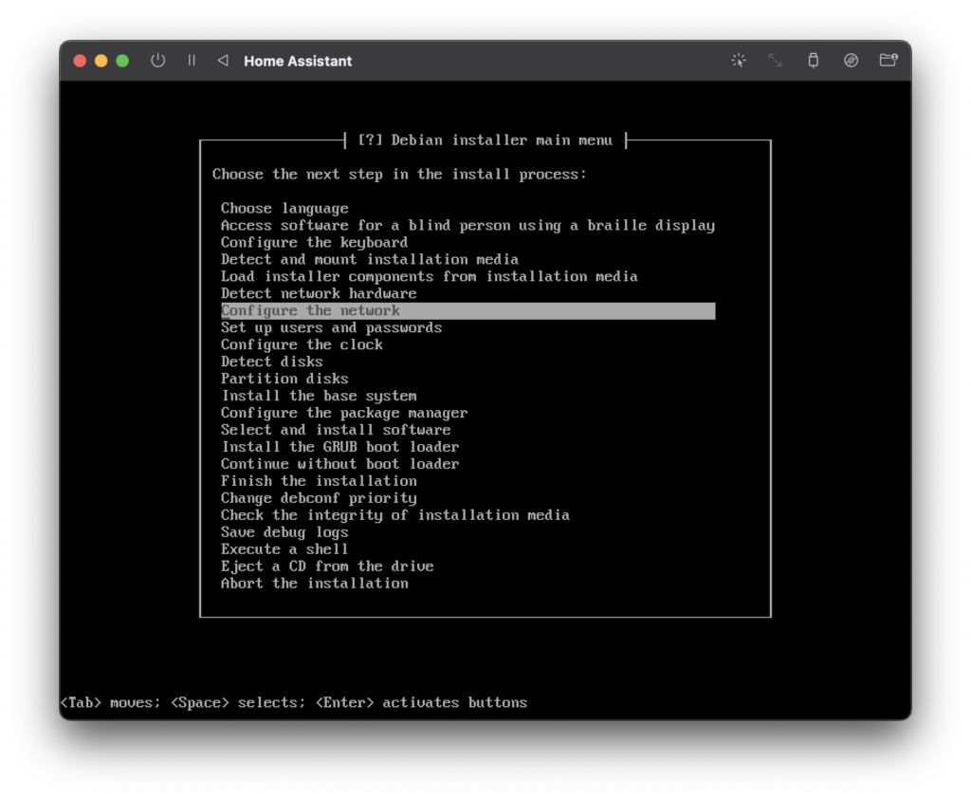Select Configure the keyboard
Viewport: 971px width, 799px height.
467,242
